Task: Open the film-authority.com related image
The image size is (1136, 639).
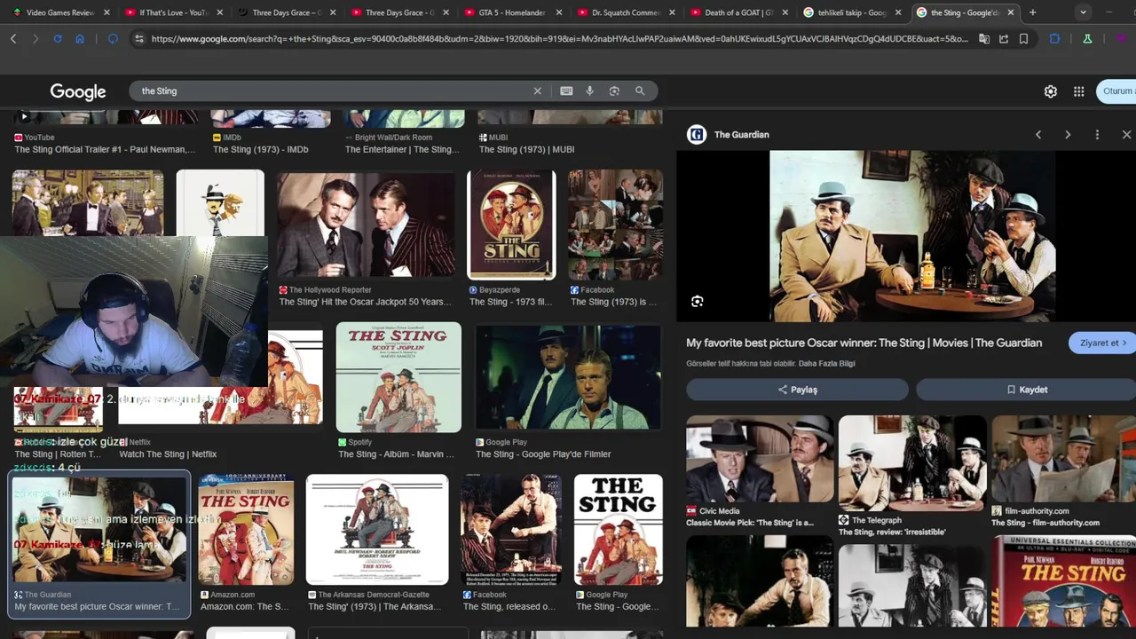Action: click(x=1063, y=459)
